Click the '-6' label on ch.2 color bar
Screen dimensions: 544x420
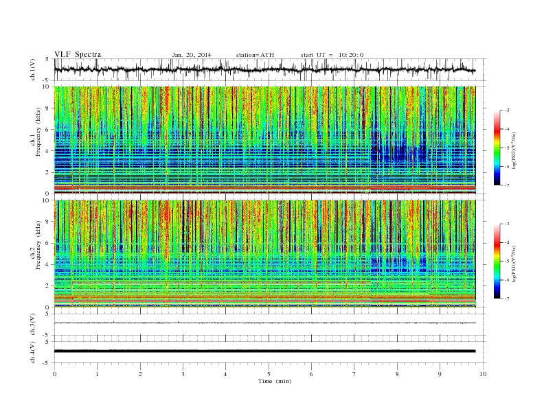tap(507, 280)
